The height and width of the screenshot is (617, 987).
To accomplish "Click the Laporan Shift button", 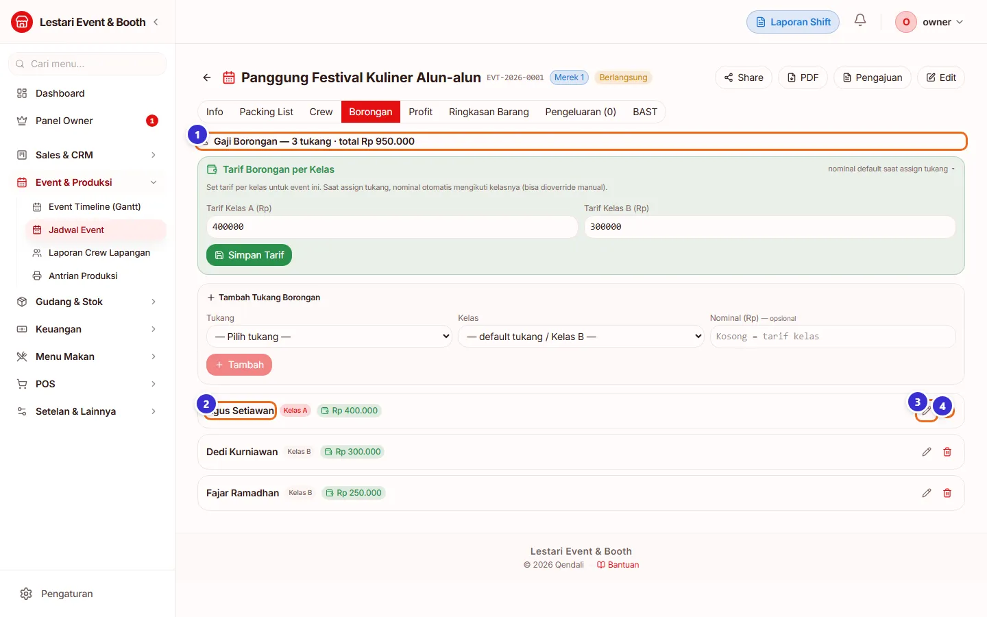I will click(793, 22).
